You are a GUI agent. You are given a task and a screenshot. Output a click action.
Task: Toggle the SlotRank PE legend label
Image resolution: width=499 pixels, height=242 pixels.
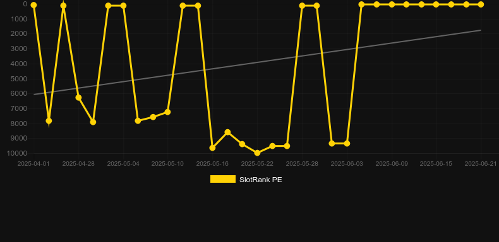click(x=260, y=180)
